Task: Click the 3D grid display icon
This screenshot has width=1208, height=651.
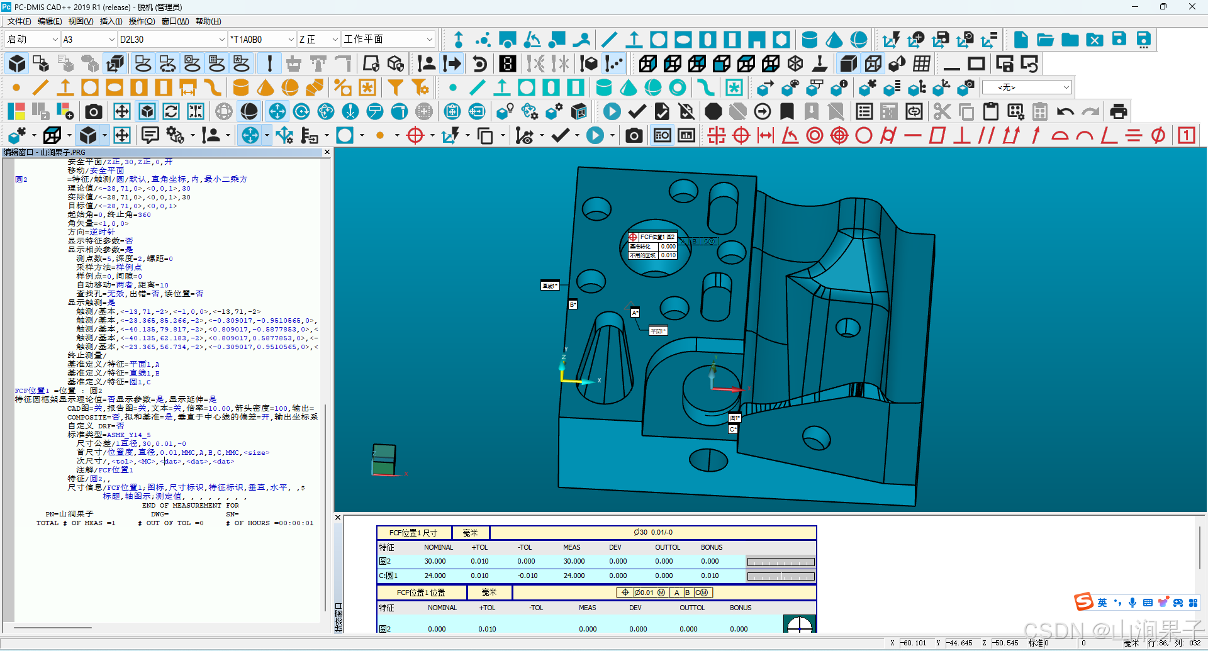Action: coord(922,64)
